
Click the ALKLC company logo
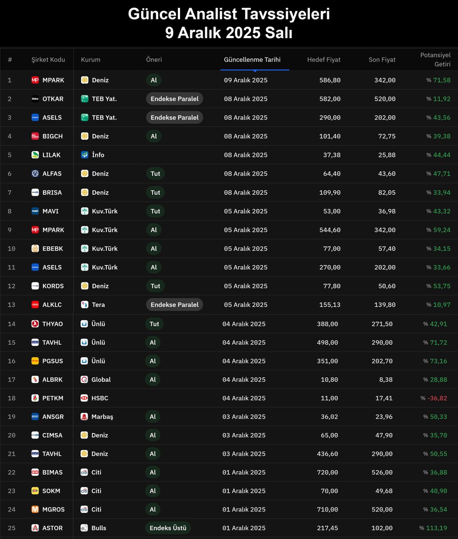(x=35, y=305)
